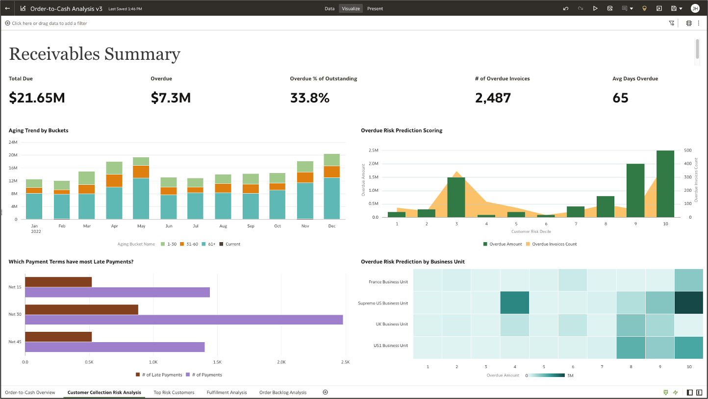The height and width of the screenshot is (399, 708).
Task: Click the refresh data icon
Action: [610, 8]
